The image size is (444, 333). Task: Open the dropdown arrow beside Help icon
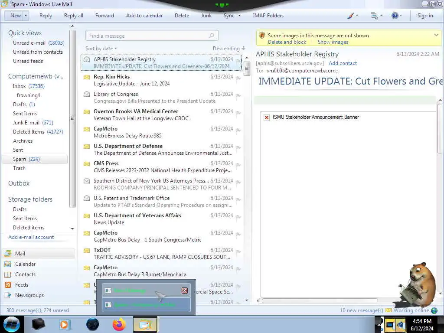[x=401, y=16]
